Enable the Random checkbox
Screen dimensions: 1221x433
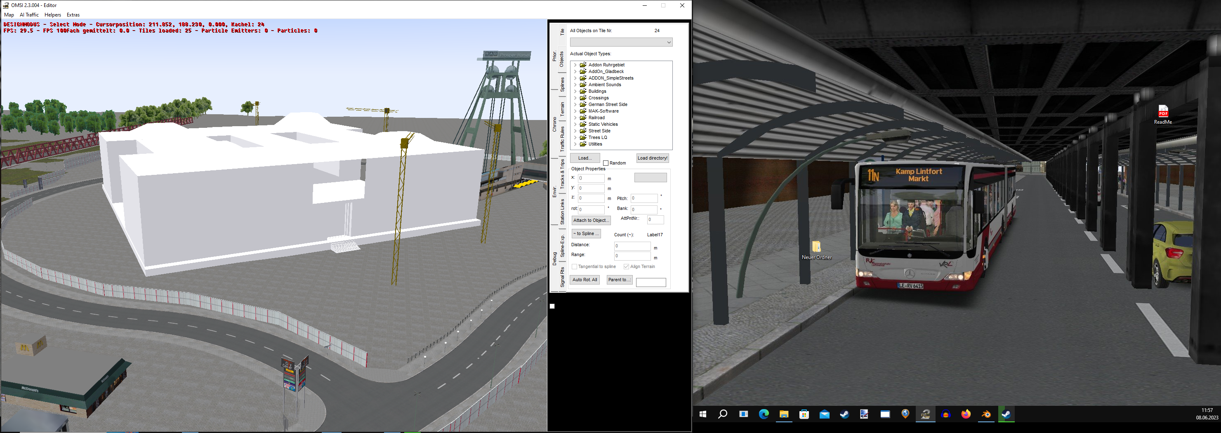pos(606,163)
